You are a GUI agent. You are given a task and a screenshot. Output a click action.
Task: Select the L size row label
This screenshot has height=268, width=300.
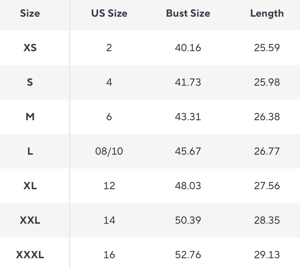(30, 151)
